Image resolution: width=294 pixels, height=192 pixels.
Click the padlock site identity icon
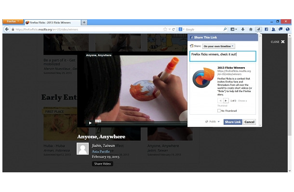[13, 29]
